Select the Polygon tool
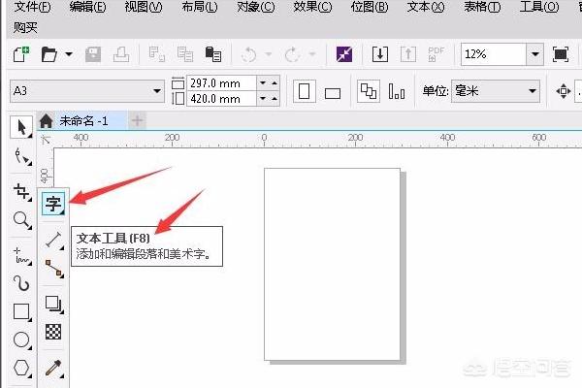This screenshot has height=388, width=582. [x=20, y=369]
